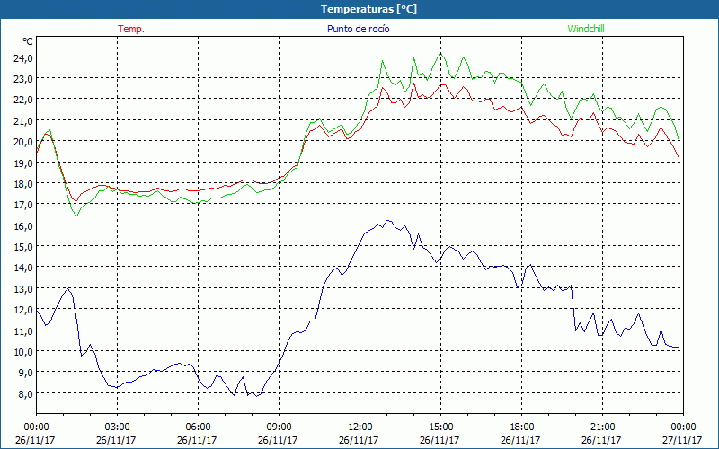The width and height of the screenshot is (719, 449).
Task: Click the 20,0 y-axis value
Action: point(24,142)
